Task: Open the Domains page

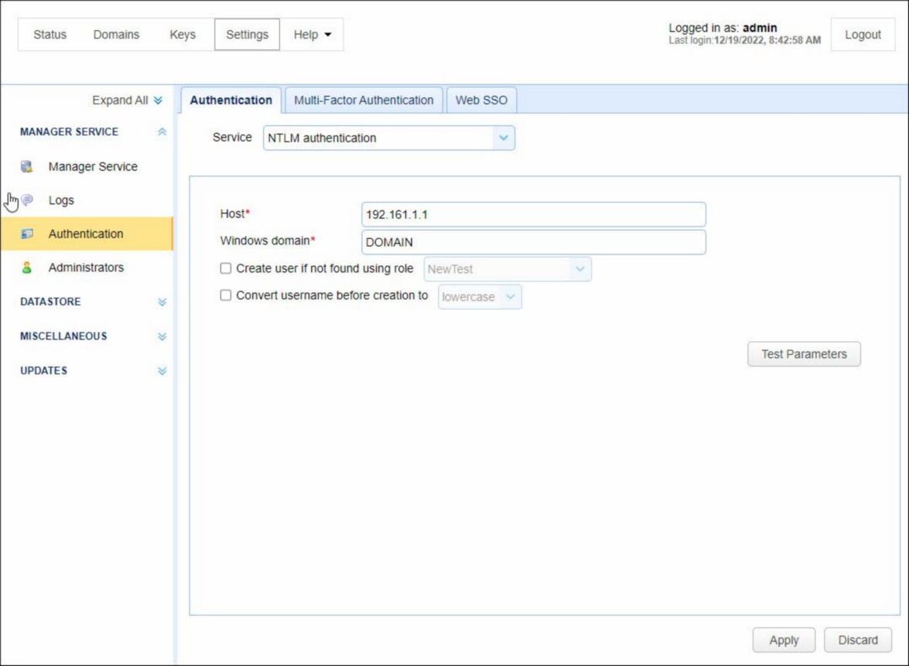Action: [x=116, y=35]
